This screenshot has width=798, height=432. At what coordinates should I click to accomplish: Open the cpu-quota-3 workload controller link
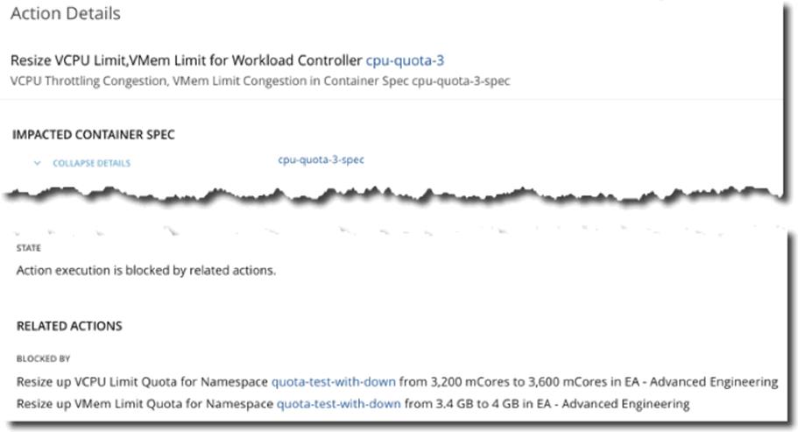[405, 60]
